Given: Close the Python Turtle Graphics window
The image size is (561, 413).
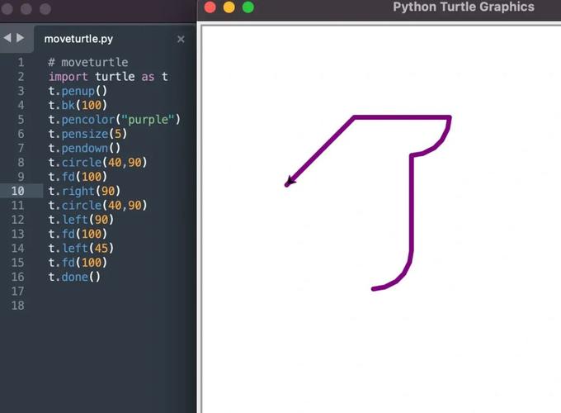Looking at the screenshot, I should pos(210,7).
